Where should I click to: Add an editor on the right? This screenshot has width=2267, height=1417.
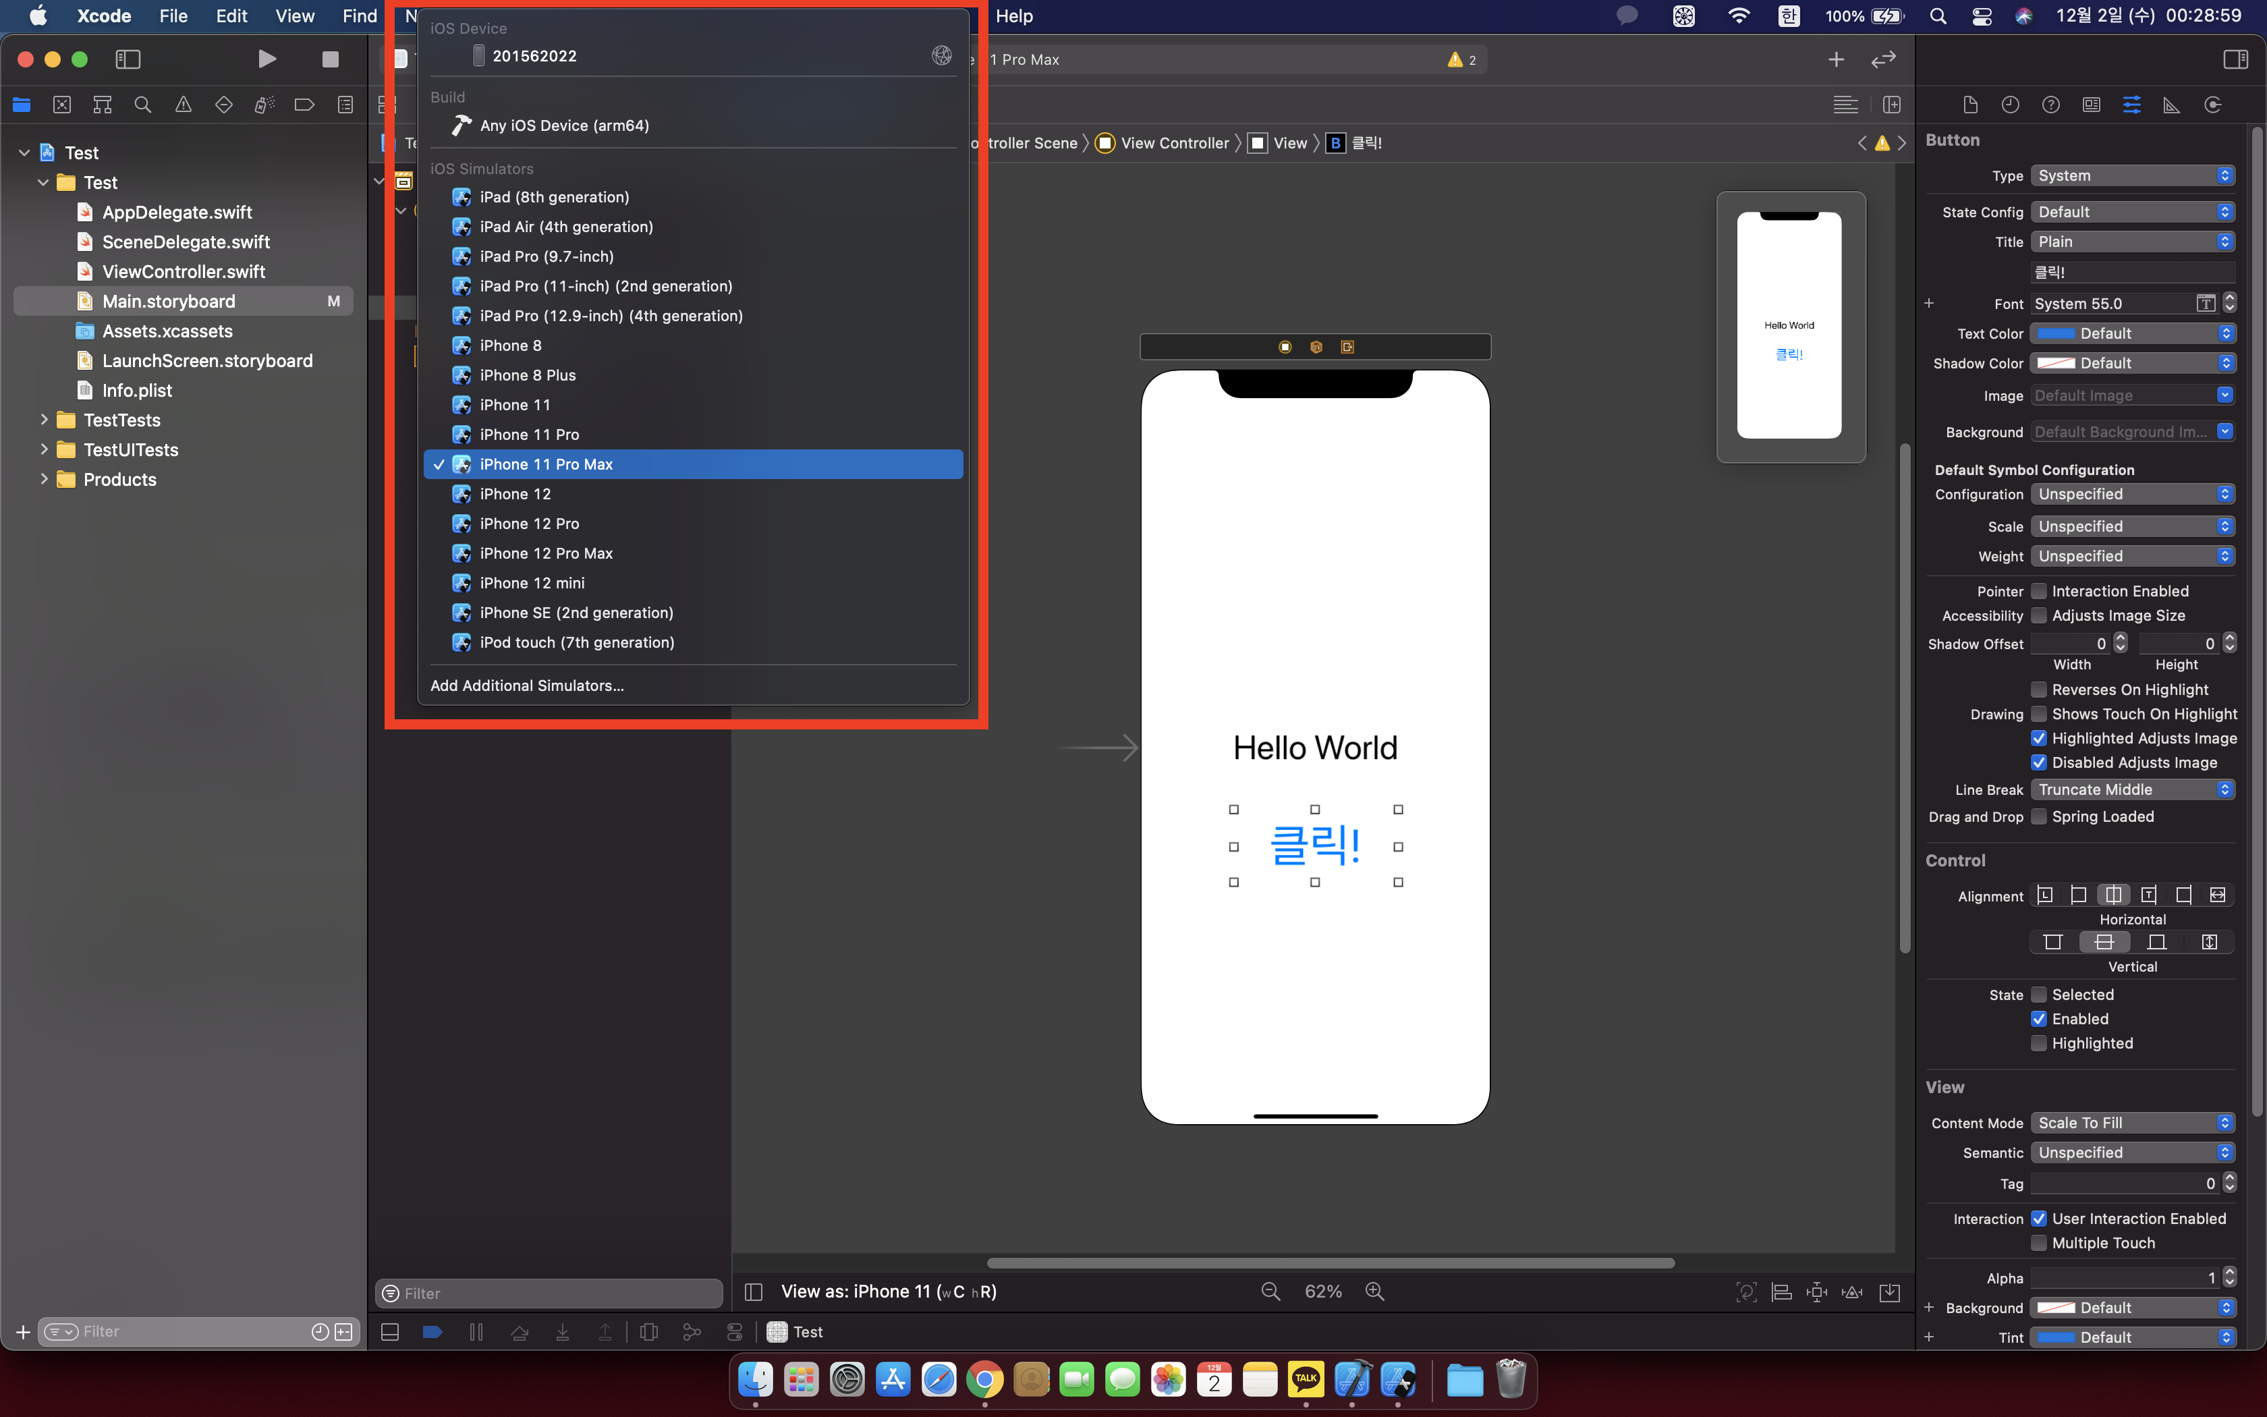coord(1891,105)
